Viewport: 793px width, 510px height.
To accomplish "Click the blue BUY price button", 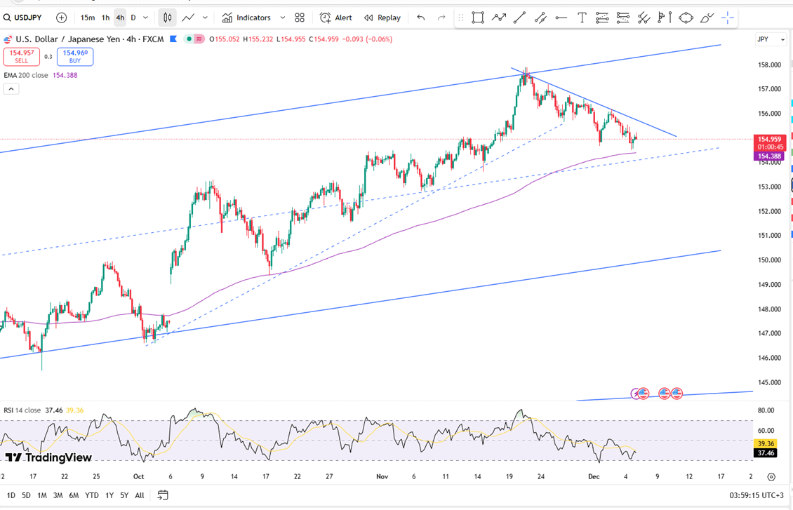I will point(75,56).
